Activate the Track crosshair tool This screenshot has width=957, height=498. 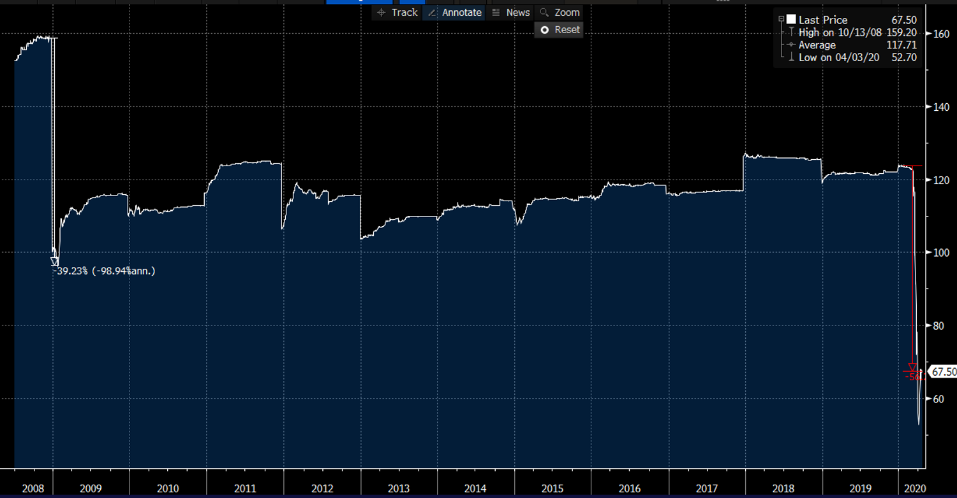[x=397, y=12]
